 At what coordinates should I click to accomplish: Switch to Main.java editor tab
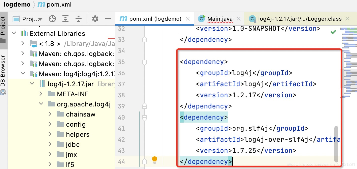coord(220,19)
